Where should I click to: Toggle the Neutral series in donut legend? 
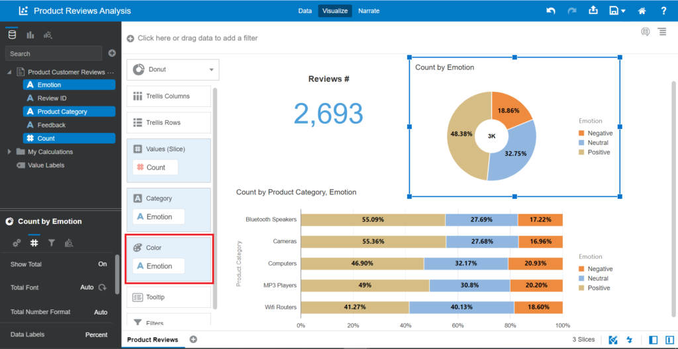coord(593,143)
